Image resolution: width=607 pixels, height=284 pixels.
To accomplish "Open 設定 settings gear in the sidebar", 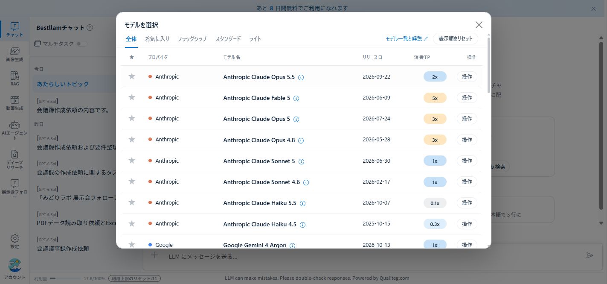I will pyautogui.click(x=15, y=241).
